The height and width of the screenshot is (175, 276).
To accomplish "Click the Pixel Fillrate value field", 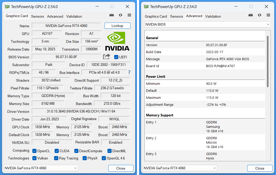I will pyautogui.click(x=48, y=88).
